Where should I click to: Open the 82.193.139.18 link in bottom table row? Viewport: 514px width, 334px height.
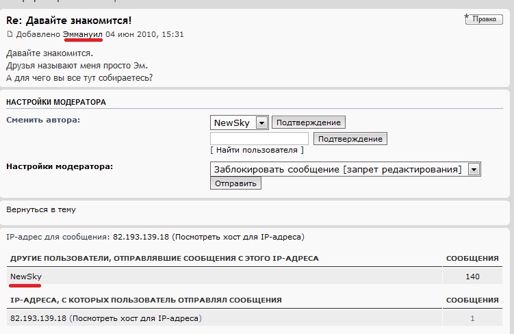pyautogui.click(x=38, y=318)
